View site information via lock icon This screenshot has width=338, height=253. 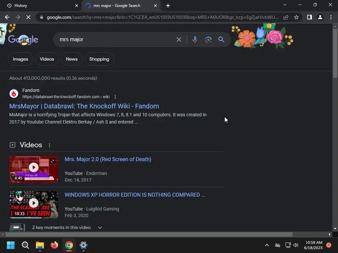[41, 17]
